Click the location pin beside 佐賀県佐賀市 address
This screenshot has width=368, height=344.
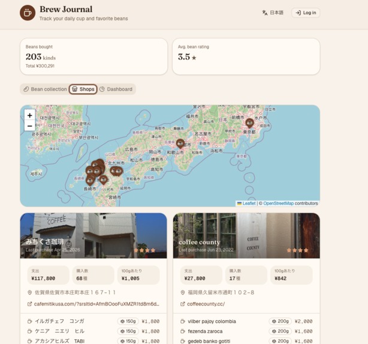click(x=29, y=292)
